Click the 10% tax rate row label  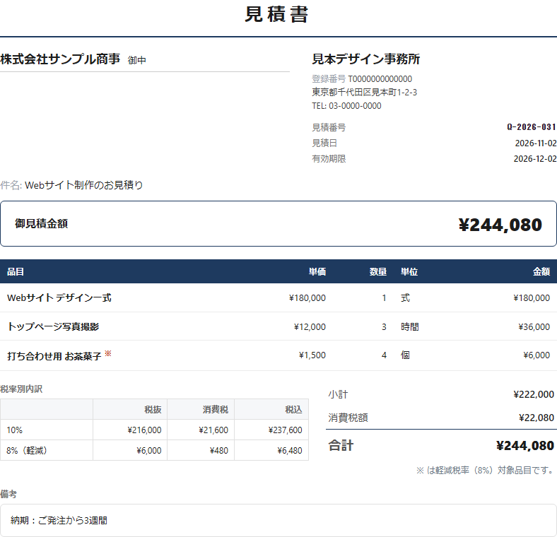(14, 430)
